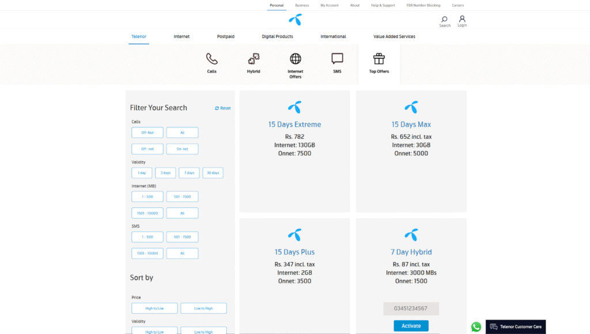This screenshot has width=590, height=334.
Task: Select the Calls category icon
Action: 211,59
